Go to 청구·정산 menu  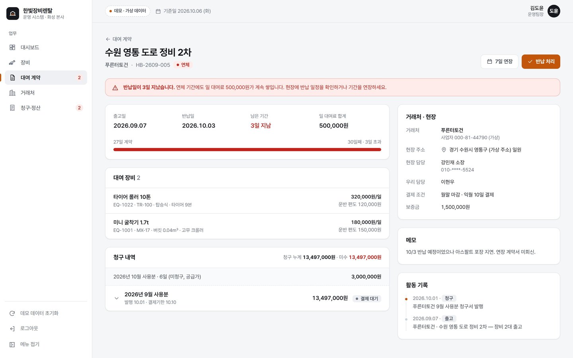[x=46, y=108]
